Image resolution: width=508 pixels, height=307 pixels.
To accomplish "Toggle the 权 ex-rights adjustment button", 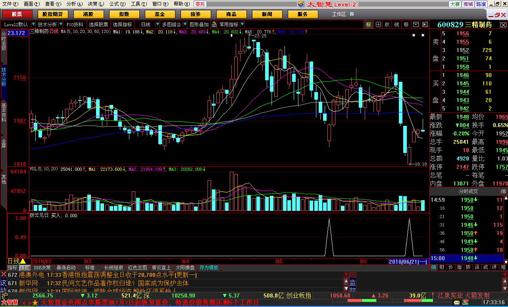I will 387,25.
